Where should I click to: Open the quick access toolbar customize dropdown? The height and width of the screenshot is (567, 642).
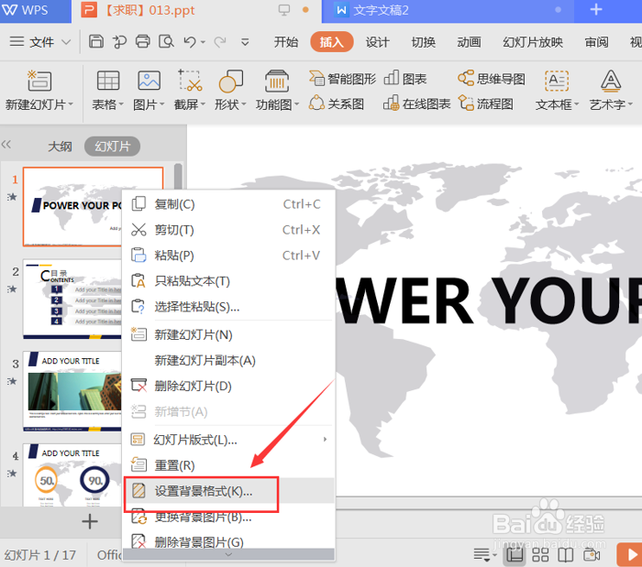click(245, 42)
